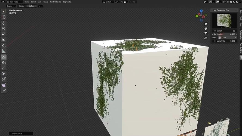Image resolution: width=242 pixels, height=136 pixels.
Task: Click the Cube object selector field
Action: click(x=227, y=38)
